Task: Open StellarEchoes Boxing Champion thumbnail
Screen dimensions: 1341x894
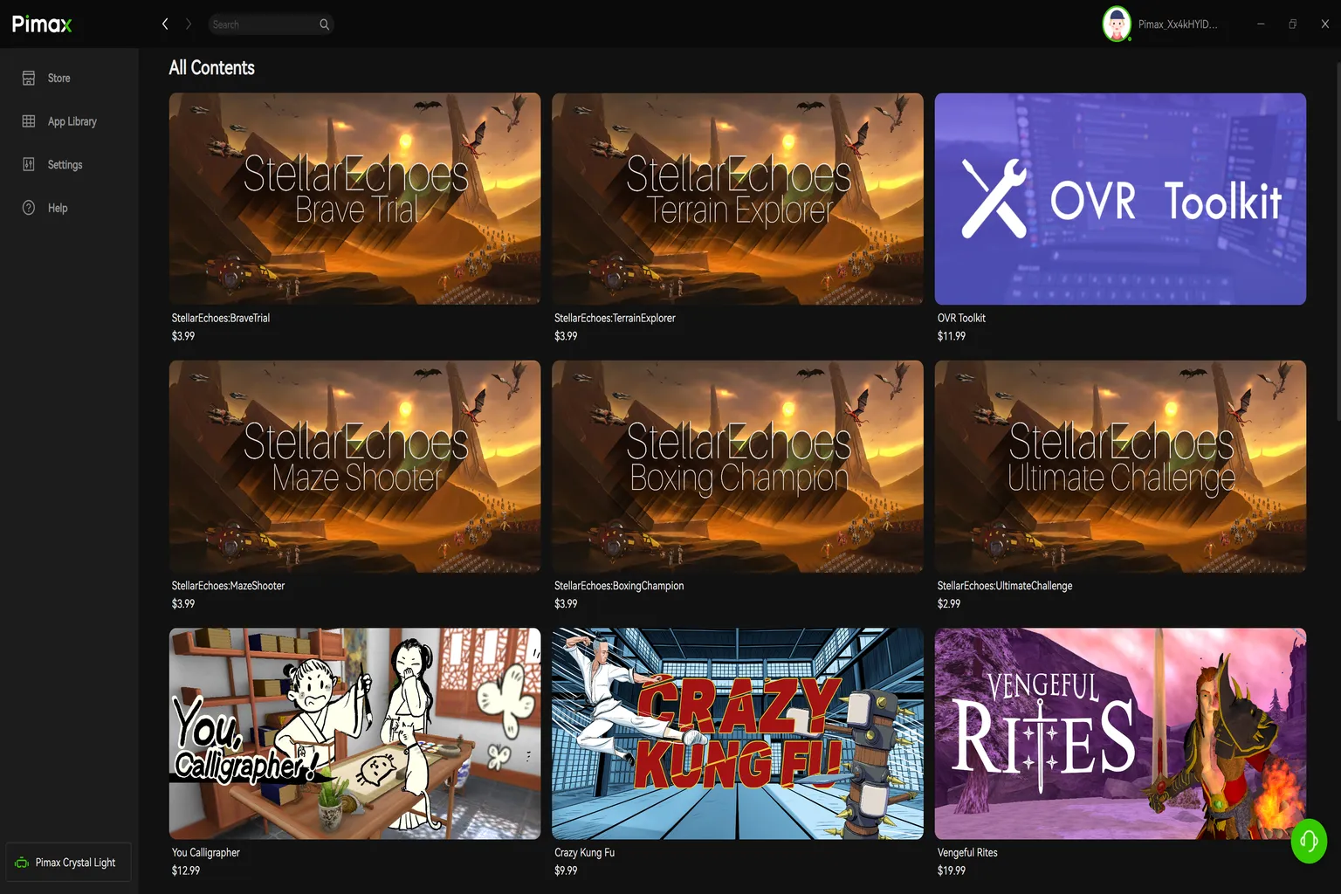Action: coord(738,466)
